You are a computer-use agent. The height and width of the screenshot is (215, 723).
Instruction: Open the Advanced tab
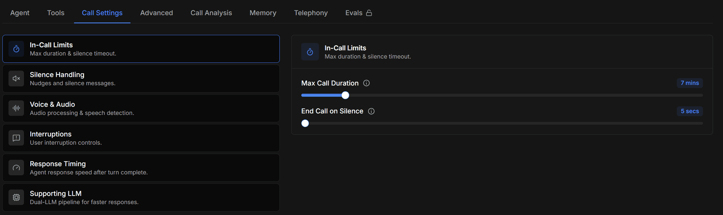tap(156, 13)
